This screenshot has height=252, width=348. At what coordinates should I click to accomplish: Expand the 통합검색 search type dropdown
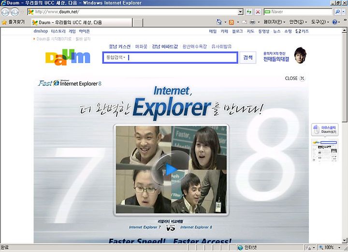pyautogui.click(x=116, y=57)
